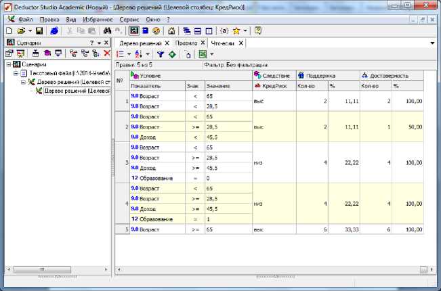Click the Save icon in main toolbar

pyautogui.click(x=39, y=31)
